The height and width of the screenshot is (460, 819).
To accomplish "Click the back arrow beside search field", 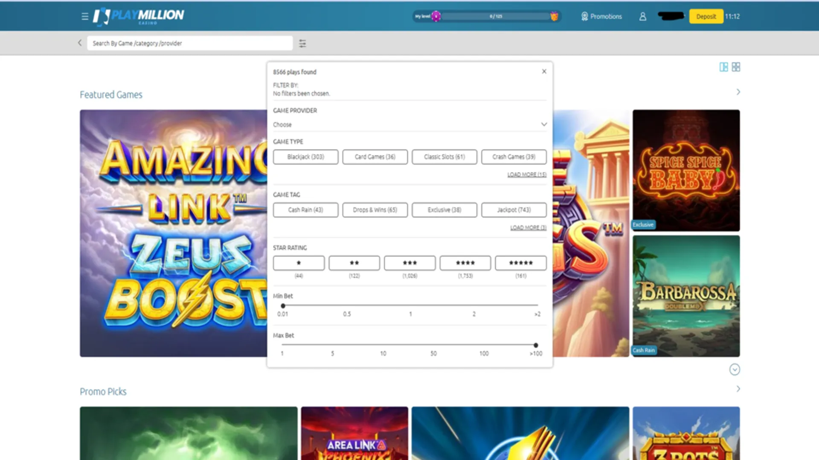I will coord(80,43).
